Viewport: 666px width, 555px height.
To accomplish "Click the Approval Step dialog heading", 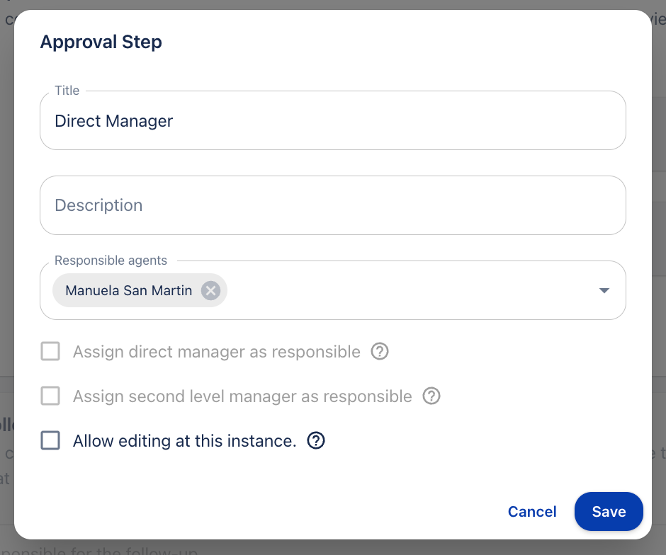I will point(101,42).
